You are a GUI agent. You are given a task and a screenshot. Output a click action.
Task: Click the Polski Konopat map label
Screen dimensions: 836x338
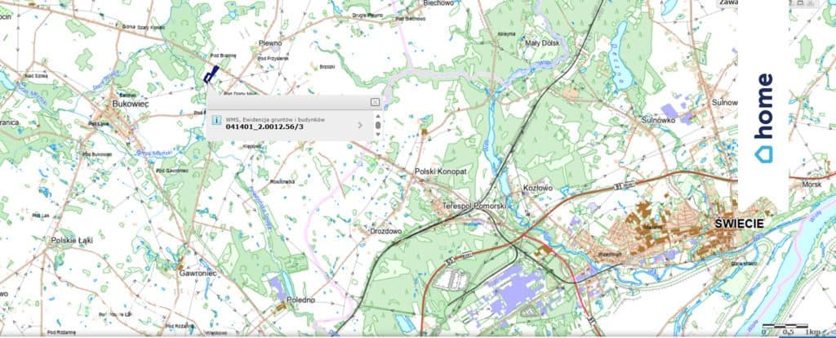pos(440,171)
